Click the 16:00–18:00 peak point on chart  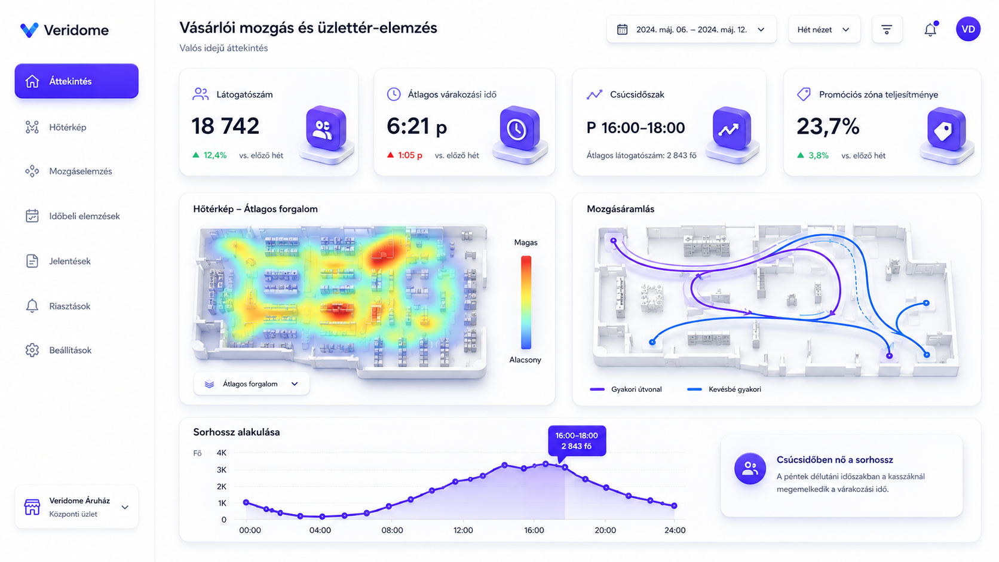pyautogui.click(x=565, y=468)
